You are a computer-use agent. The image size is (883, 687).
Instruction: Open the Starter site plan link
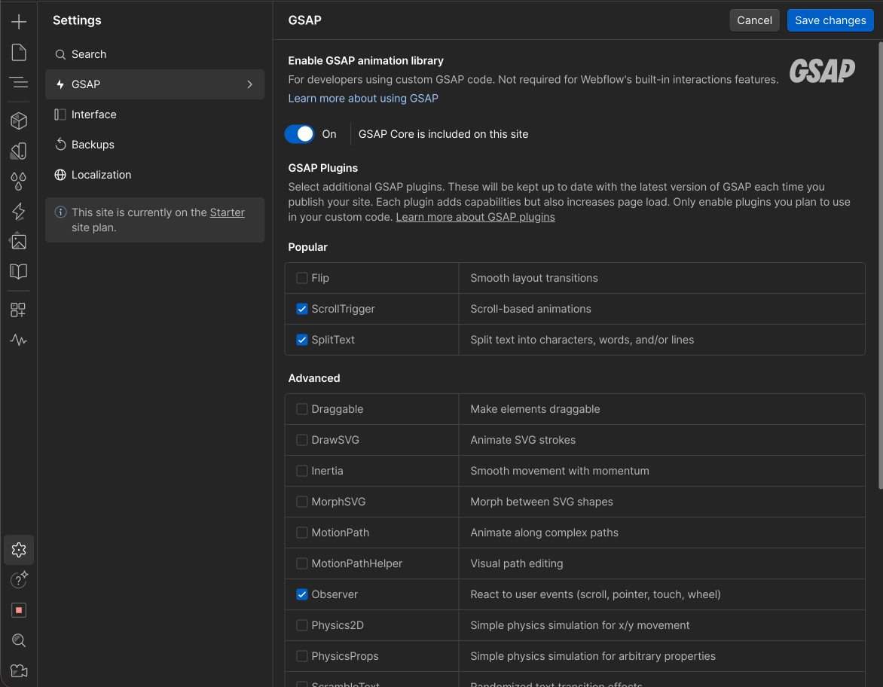pos(227,212)
